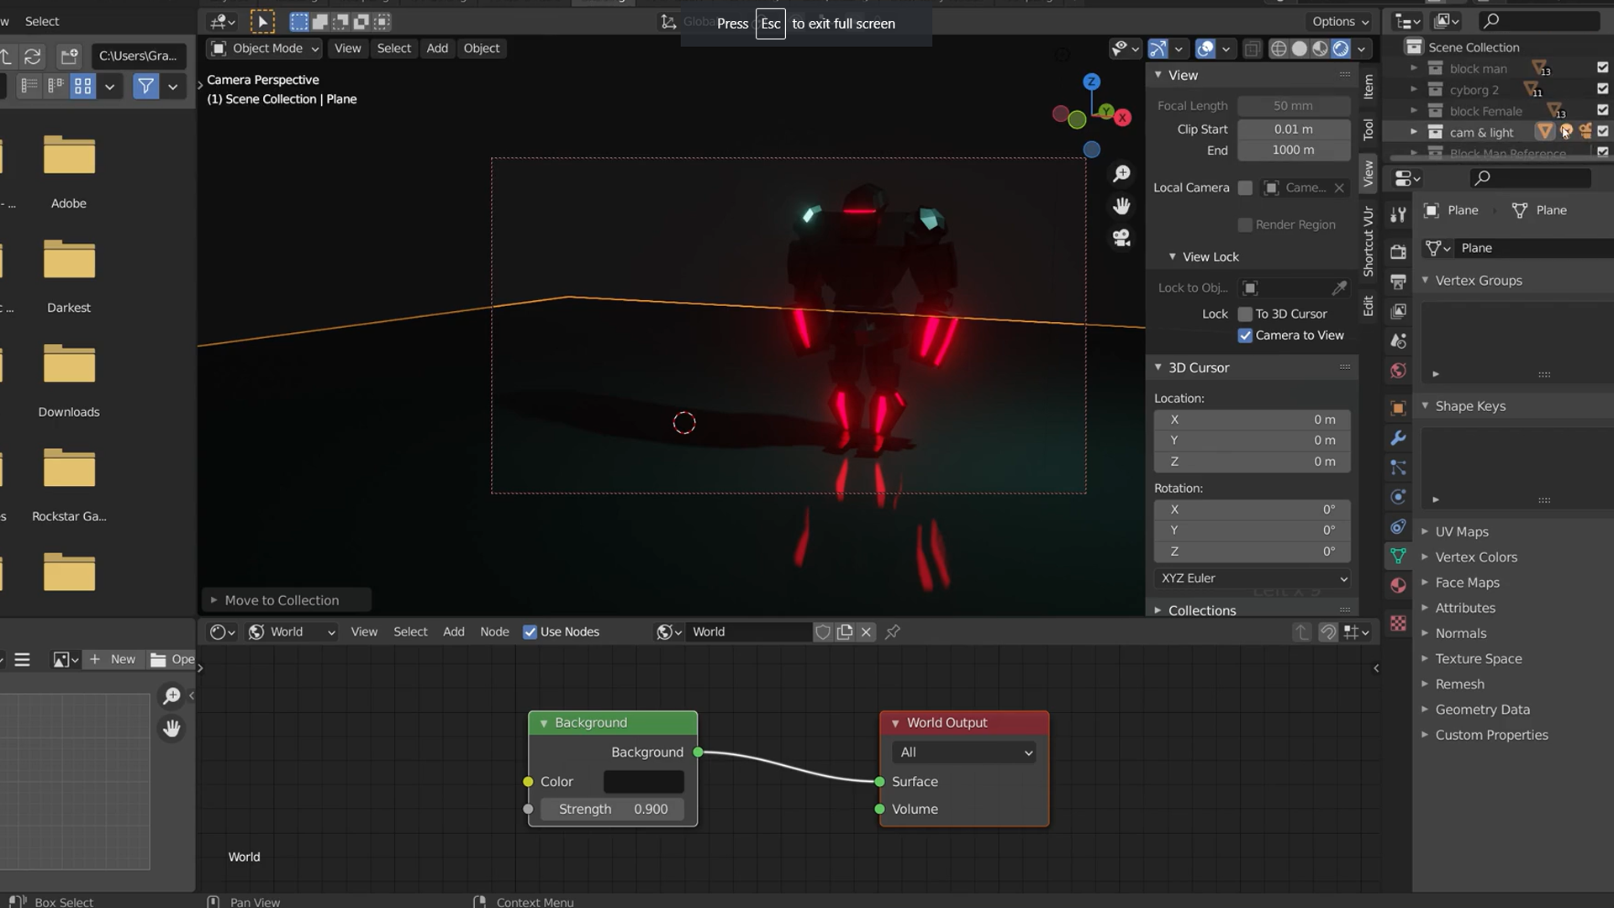Open the XYZ Euler rotation mode dropdown
Viewport: 1614px width, 908px height.
point(1253,578)
